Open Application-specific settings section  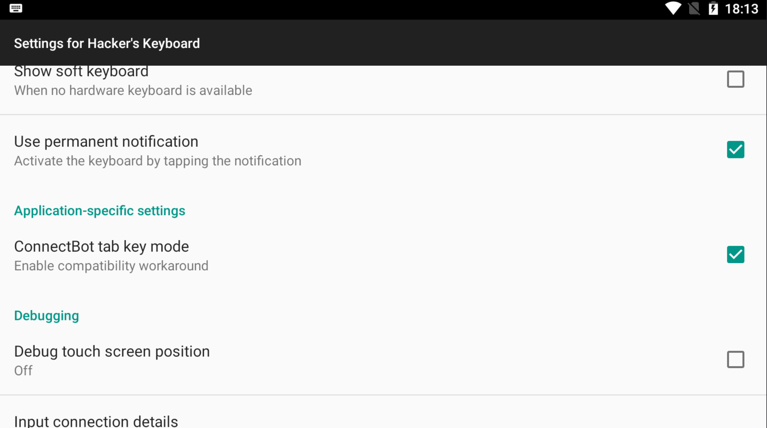point(100,210)
